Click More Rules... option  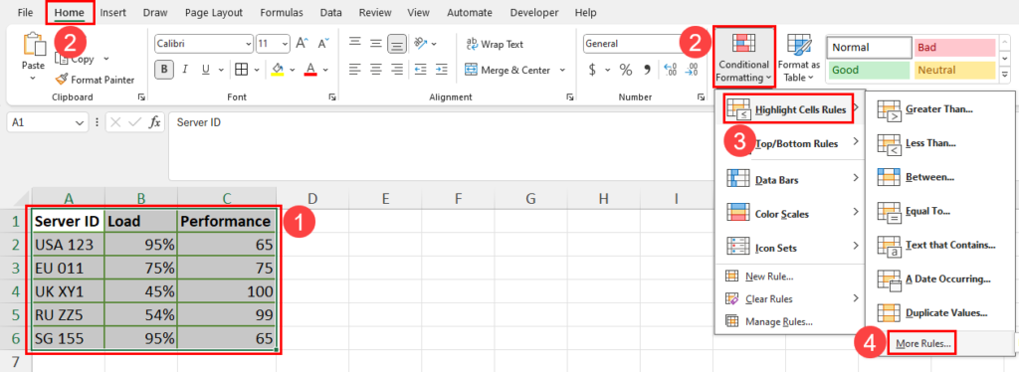tap(922, 344)
